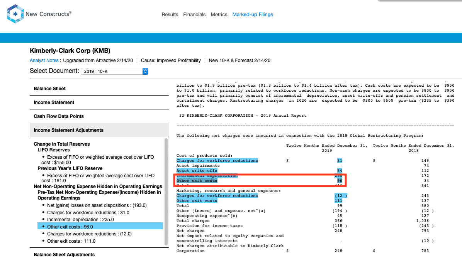Open the Analyst Notes link

click(x=44, y=60)
